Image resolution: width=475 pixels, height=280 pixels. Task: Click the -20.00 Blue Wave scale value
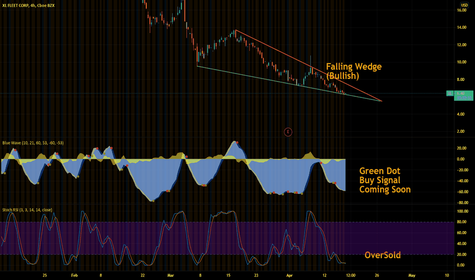click(x=462, y=170)
